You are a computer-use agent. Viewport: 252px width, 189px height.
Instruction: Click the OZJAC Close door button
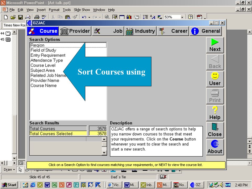[215, 130]
